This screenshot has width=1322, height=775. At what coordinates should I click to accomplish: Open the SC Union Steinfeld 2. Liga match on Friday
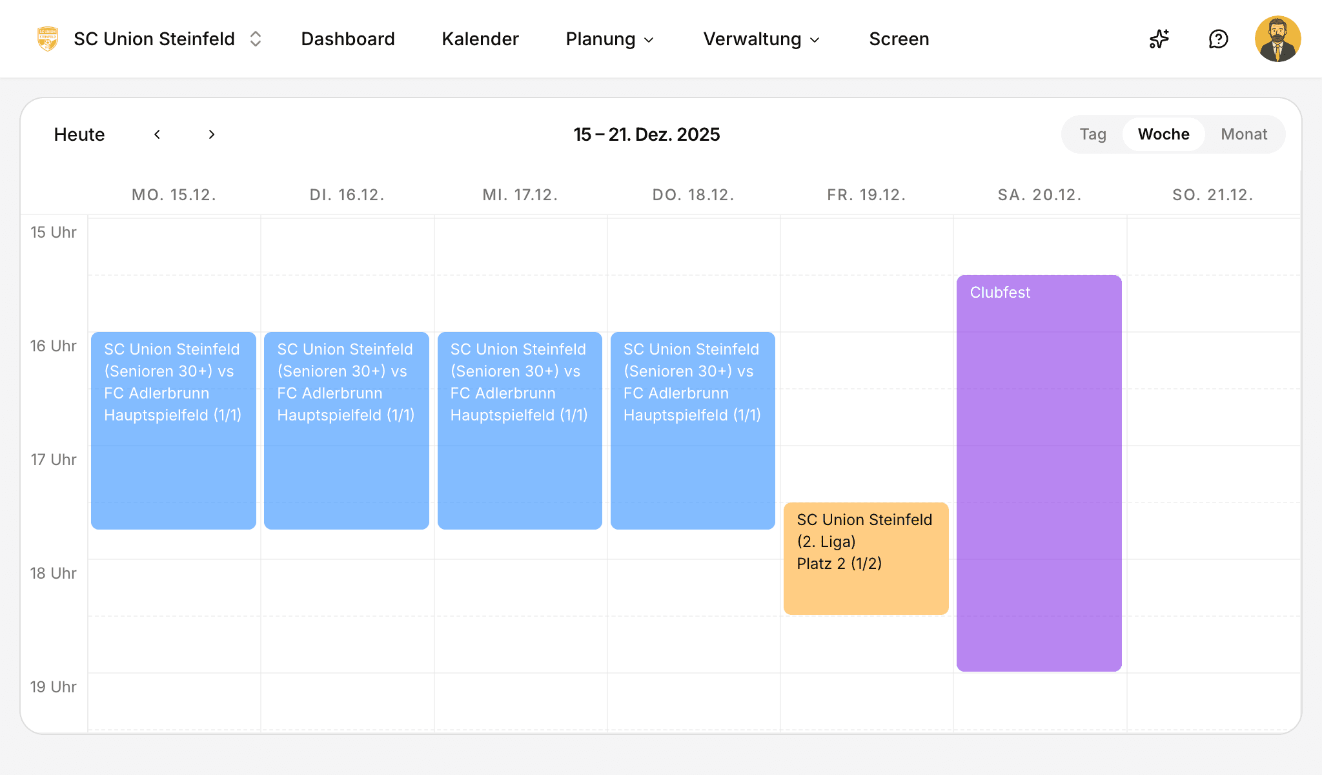coord(865,557)
